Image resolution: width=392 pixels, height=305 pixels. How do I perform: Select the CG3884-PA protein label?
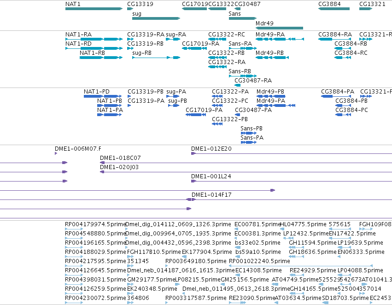[338, 92]
